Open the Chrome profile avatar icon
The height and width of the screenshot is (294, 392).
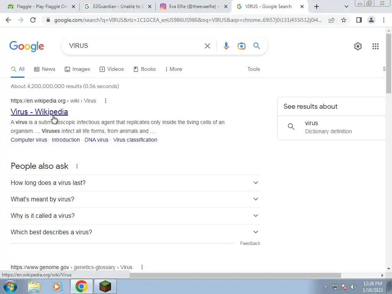pos(371,20)
